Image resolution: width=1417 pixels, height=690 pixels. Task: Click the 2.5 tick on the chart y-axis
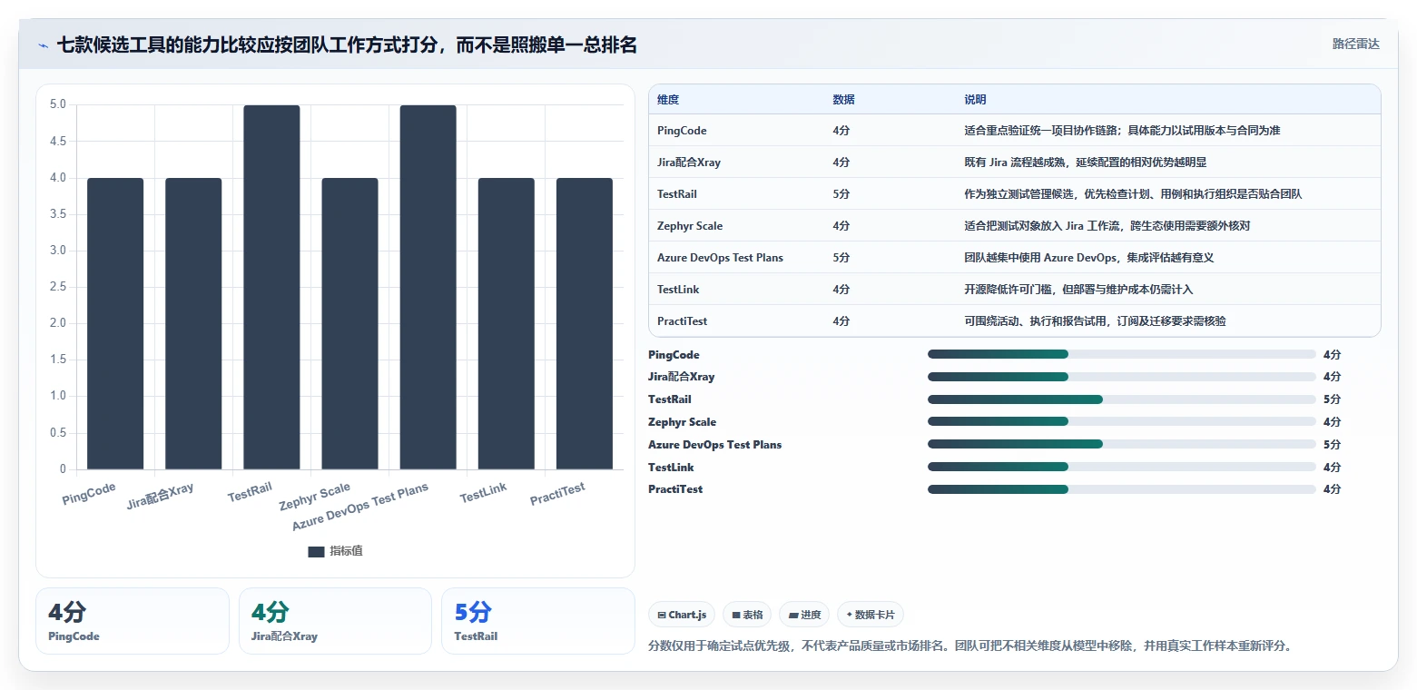tap(58, 287)
